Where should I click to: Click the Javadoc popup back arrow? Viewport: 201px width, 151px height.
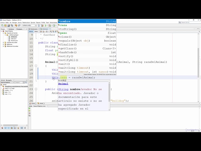coord(59,81)
